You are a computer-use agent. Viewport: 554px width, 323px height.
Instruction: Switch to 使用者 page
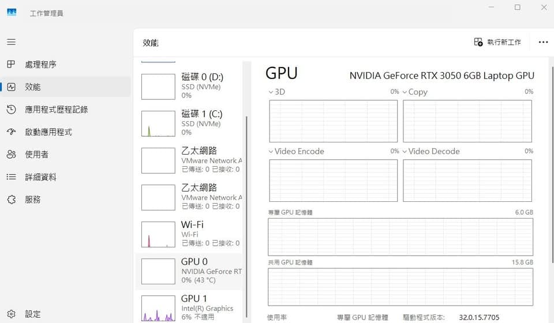pos(65,154)
